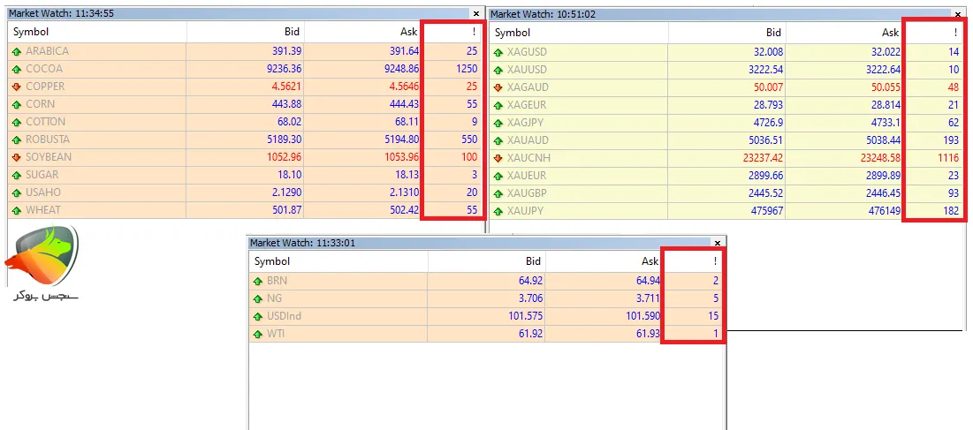
Task: Click the green arrow icon beside XAGUSD
Action: (x=498, y=52)
